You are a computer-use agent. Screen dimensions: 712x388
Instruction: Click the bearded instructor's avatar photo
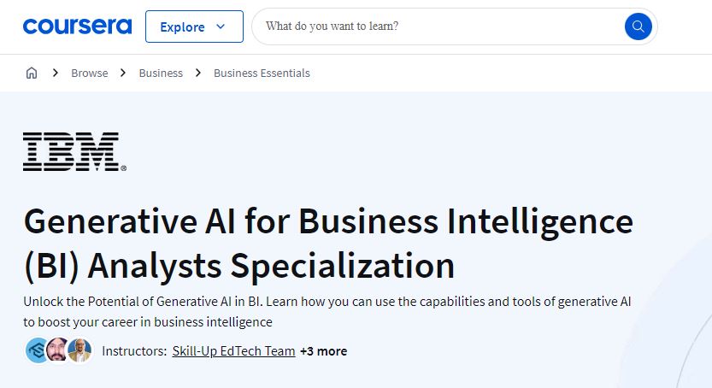coord(58,350)
